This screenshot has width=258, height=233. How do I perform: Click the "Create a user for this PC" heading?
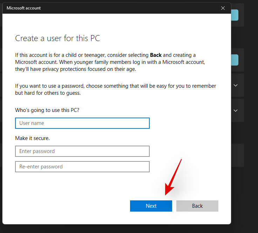[57, 38]
